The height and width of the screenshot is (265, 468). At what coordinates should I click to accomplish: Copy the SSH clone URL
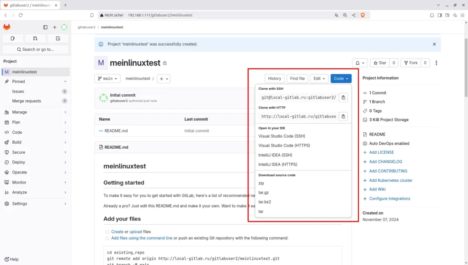pos(344,97)
